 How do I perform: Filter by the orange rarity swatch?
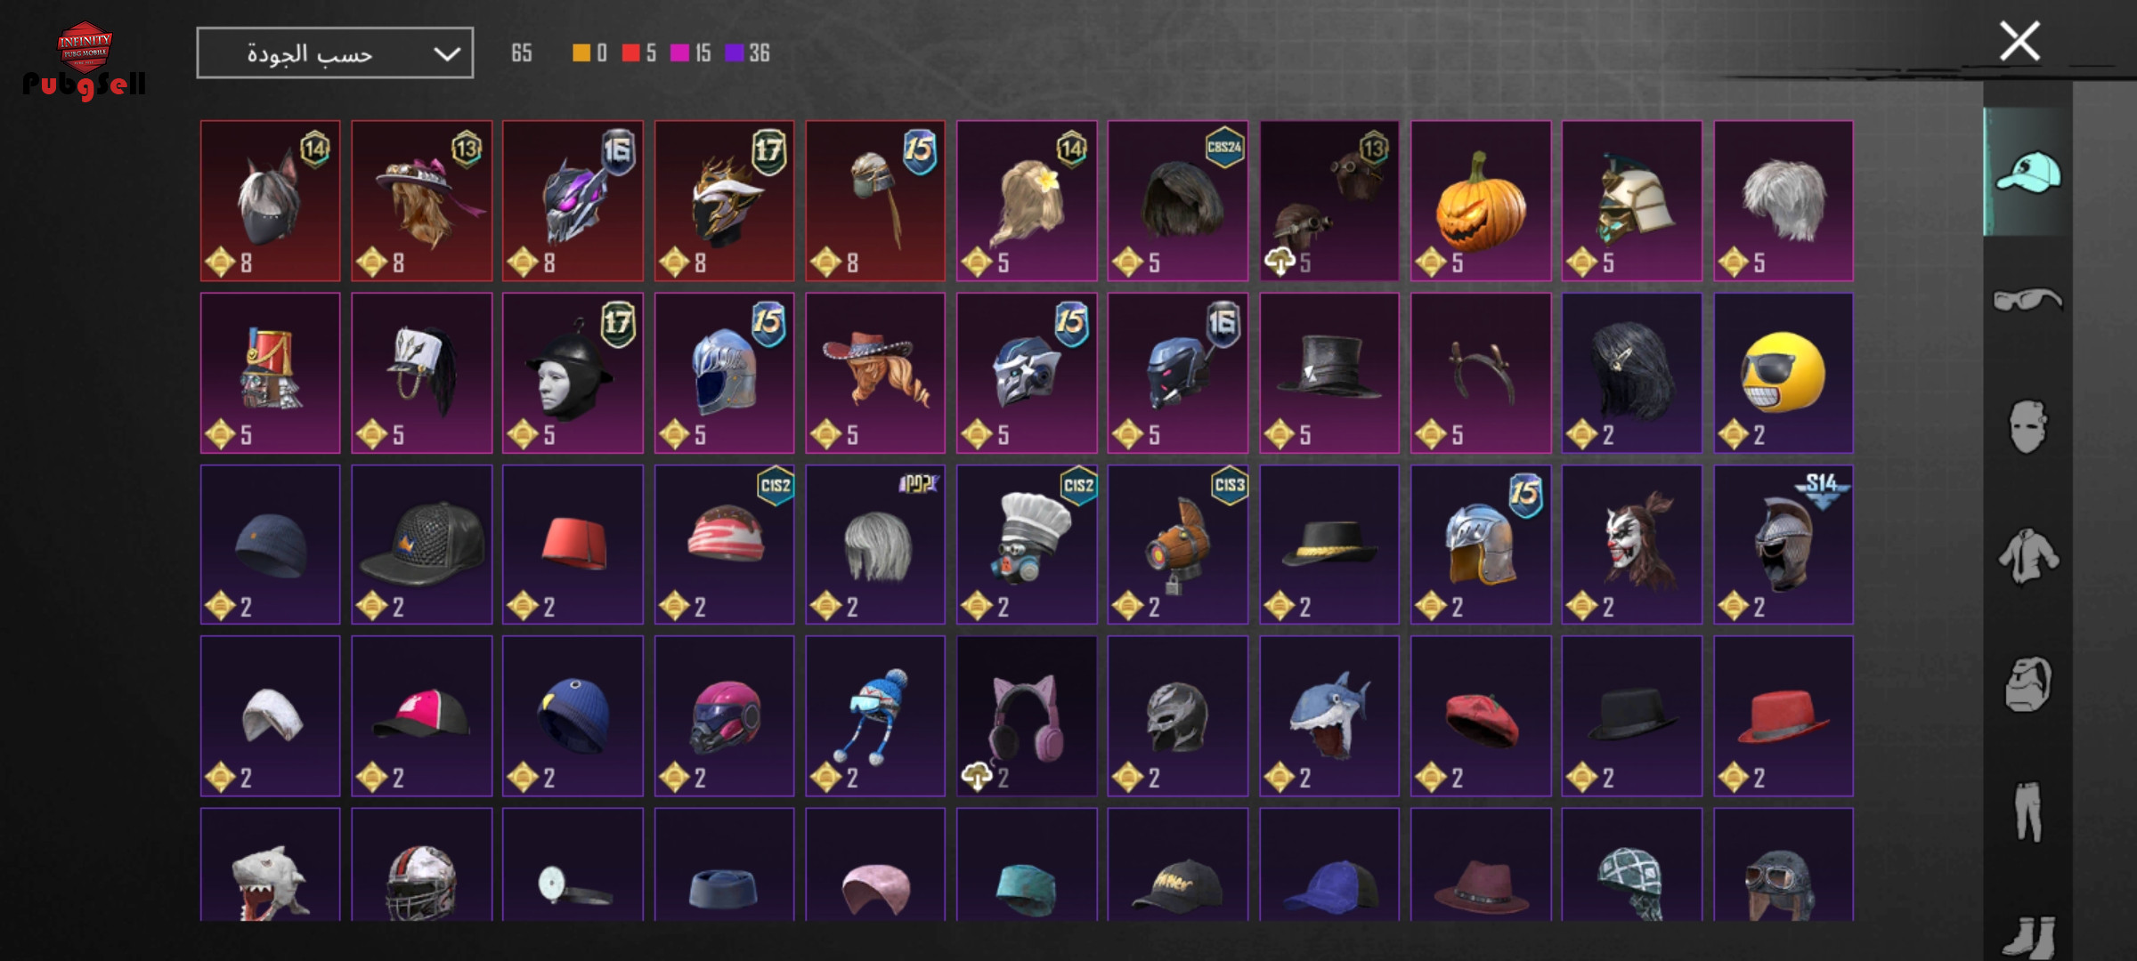[589, 53]
